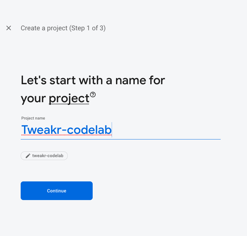Click the word "your" in the heading

[33, 99]
